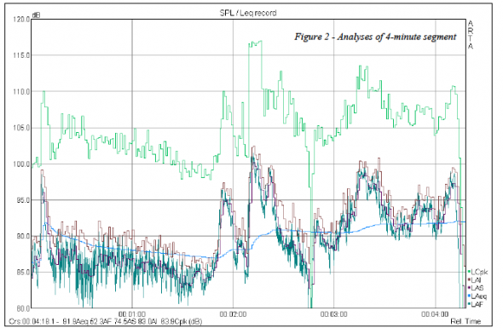Select the LAF legend label
503x328 pixels.
pos(477,304)
